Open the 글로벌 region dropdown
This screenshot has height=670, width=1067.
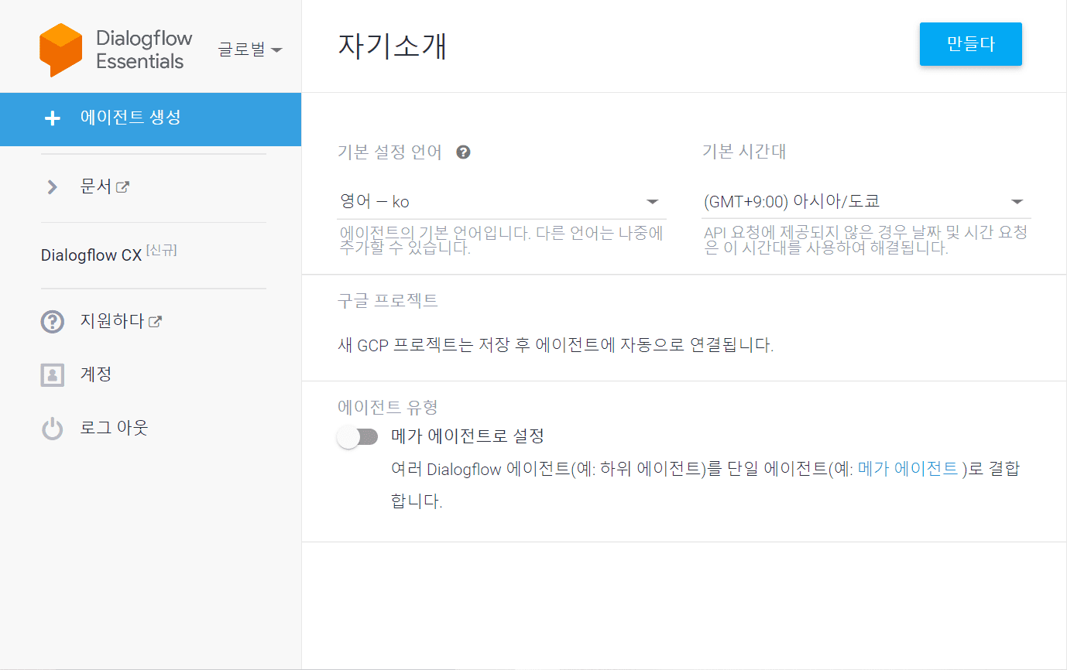249,50
